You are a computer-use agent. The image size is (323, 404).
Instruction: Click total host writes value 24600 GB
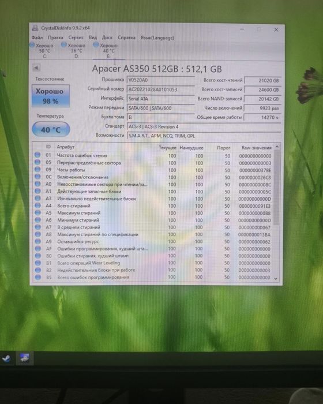[263, 89]
